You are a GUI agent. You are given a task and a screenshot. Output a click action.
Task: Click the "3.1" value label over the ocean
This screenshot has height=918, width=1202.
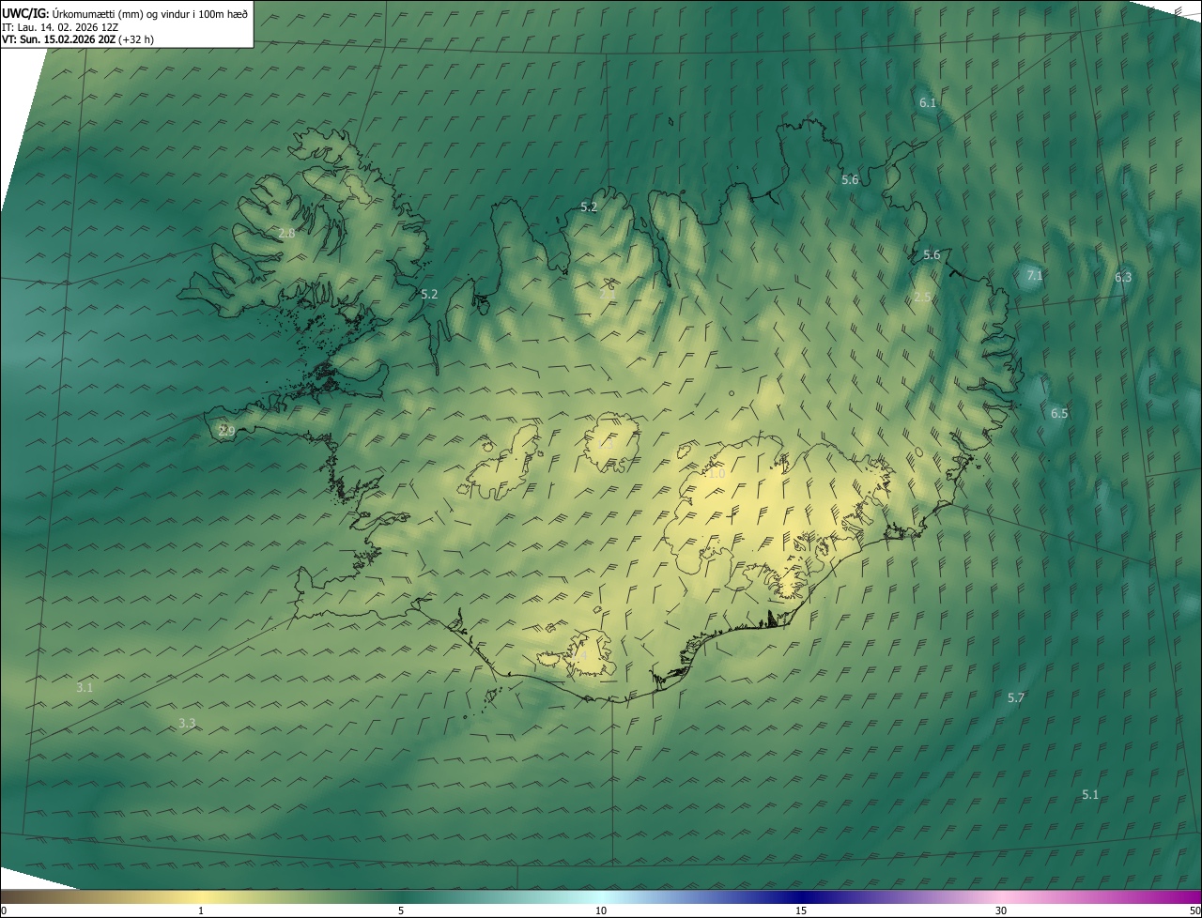(x=85, y=687)
